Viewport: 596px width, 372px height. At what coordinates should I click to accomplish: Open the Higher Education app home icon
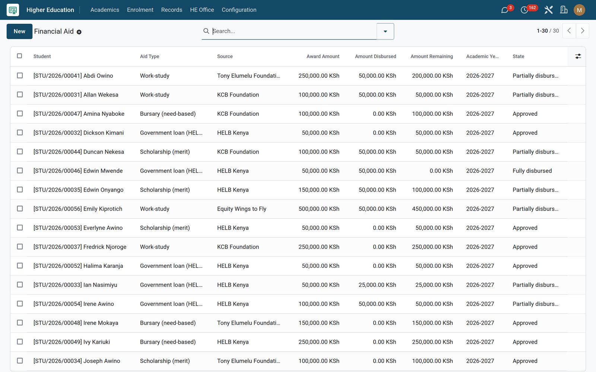coord(13,10)
